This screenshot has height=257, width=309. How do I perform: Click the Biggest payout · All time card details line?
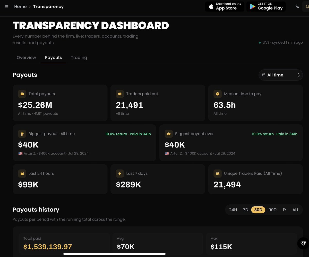click(53, 153)
